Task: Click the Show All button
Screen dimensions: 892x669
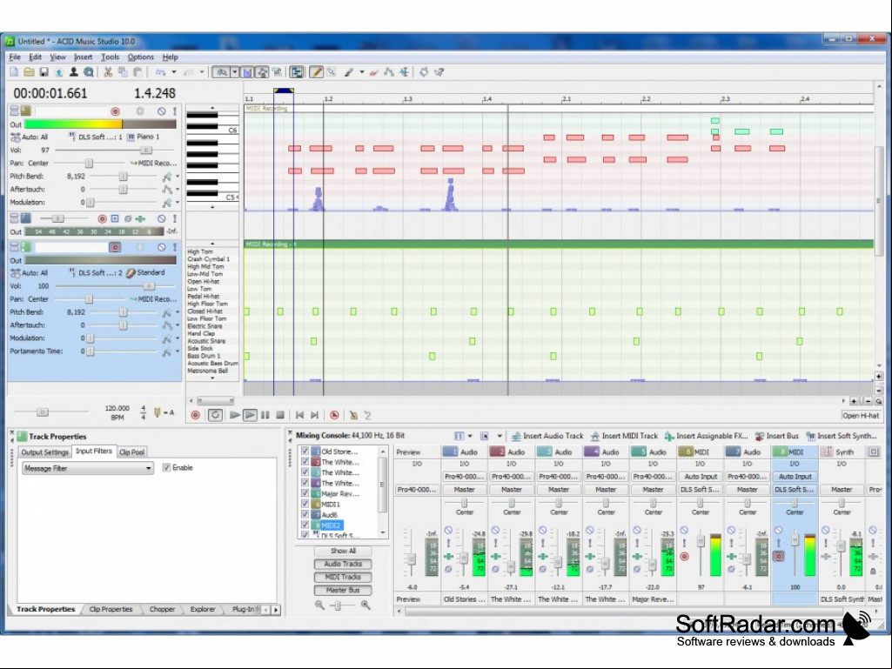Action: pyautogui.click(x=343, y=551)
